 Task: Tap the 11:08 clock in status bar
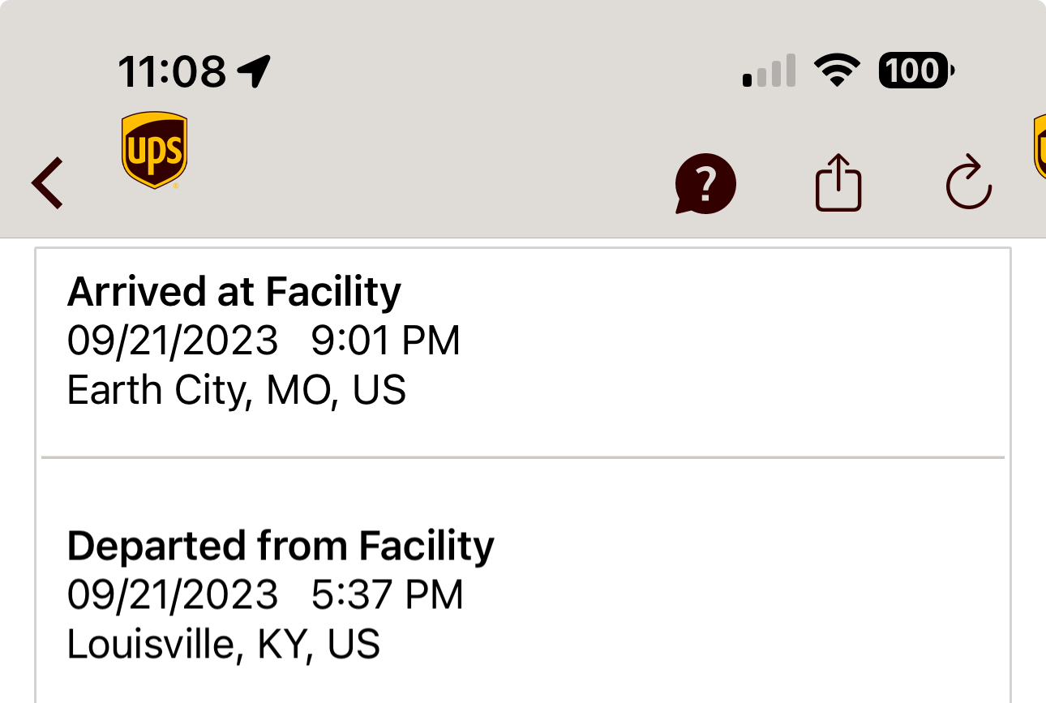pyautogui.click(x=172, y=71)
